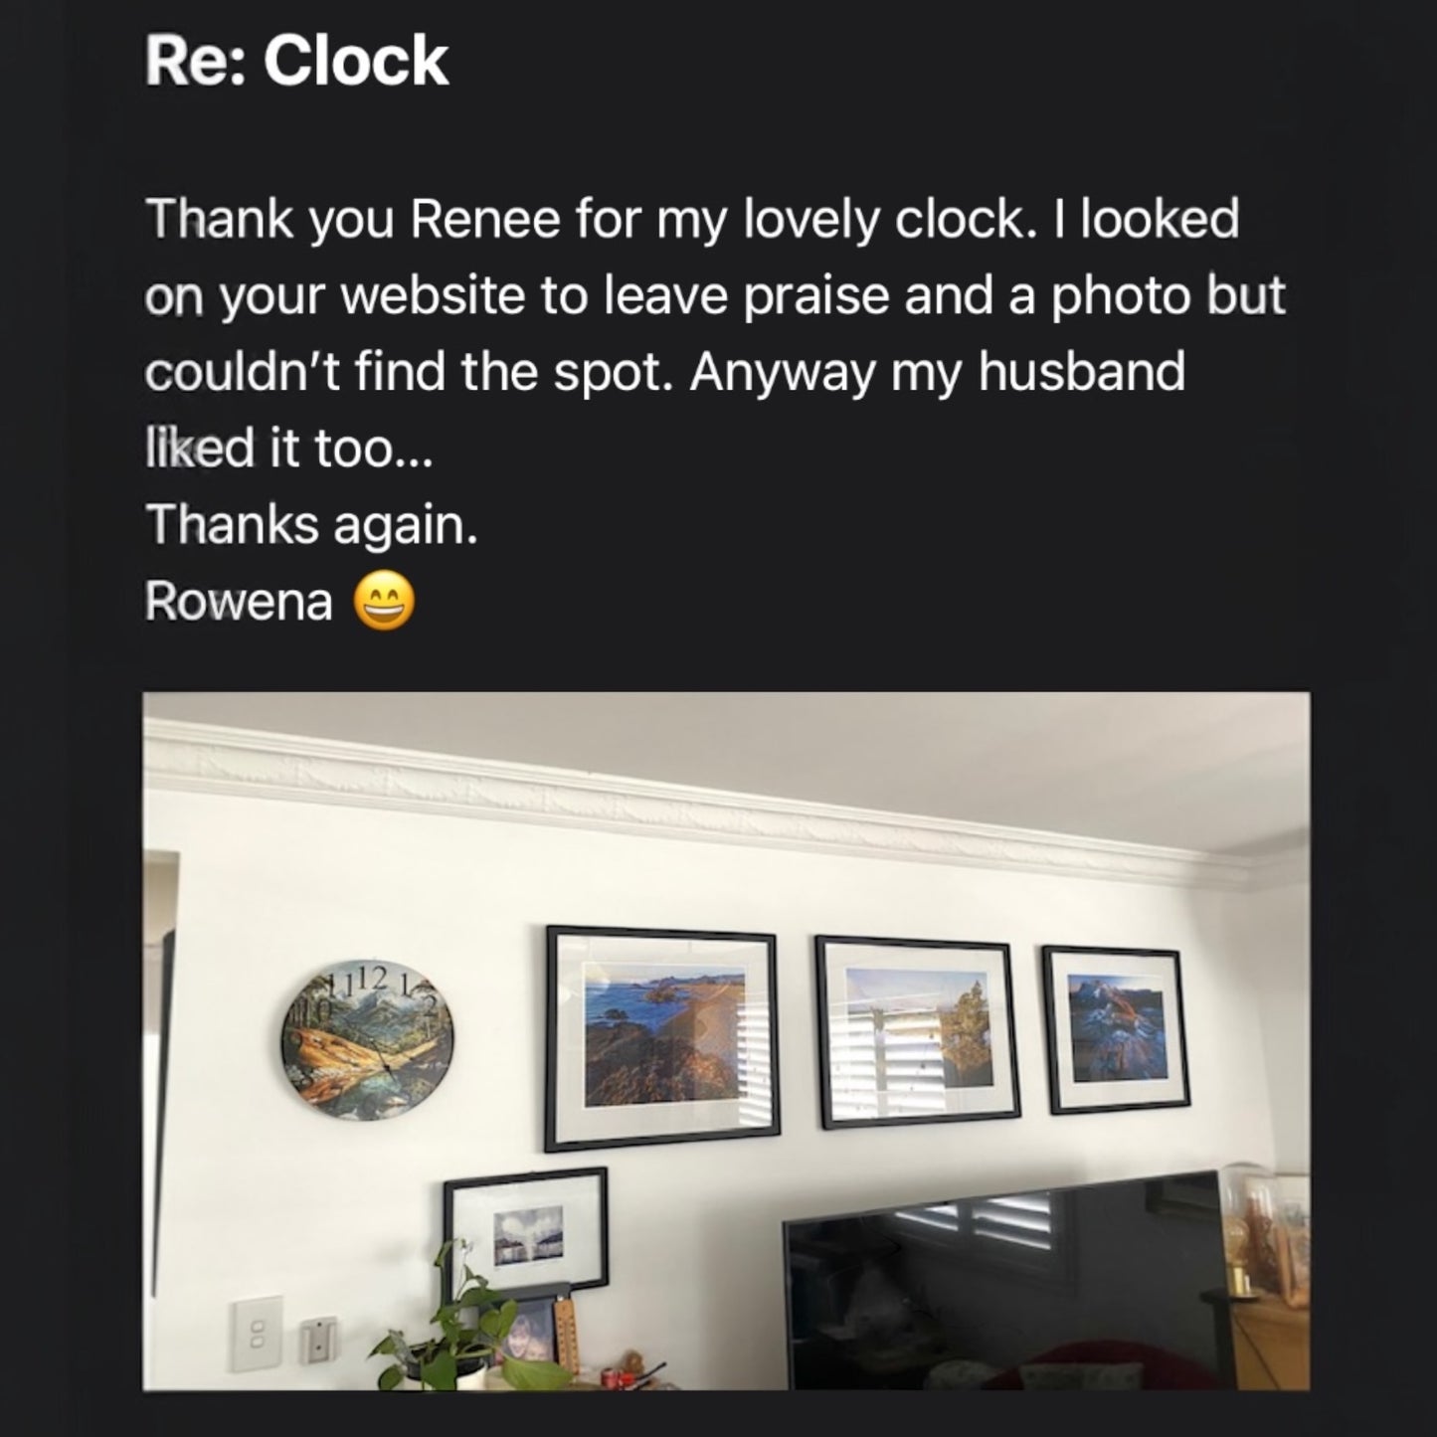1437x1437 pixels.
Task: Click the word "husband" in the message
Action: 1082,372
